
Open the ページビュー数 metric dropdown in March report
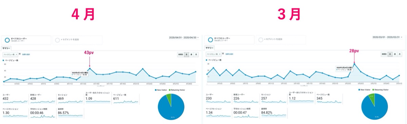tap(214, 54)
